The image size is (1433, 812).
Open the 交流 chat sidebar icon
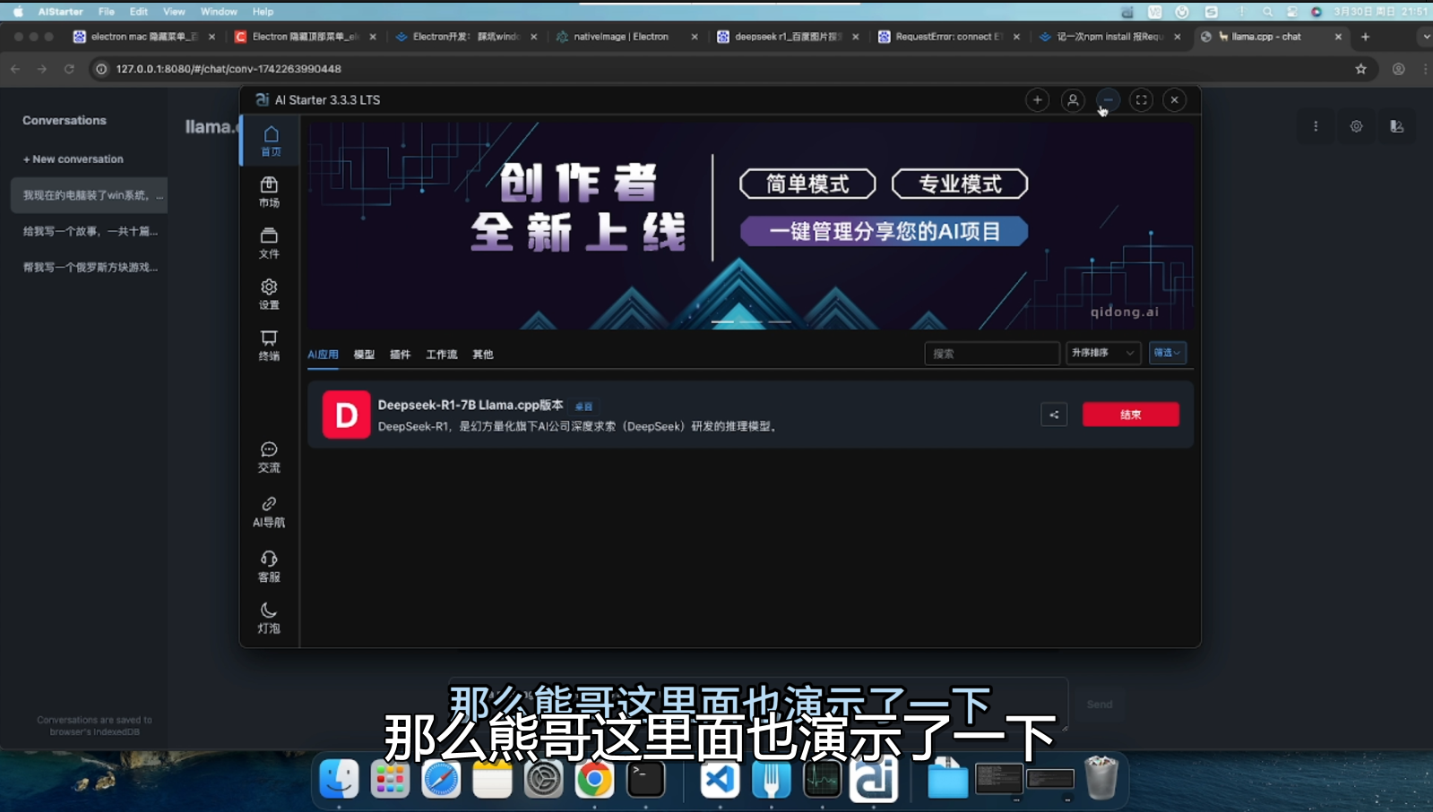coord(269,457)
